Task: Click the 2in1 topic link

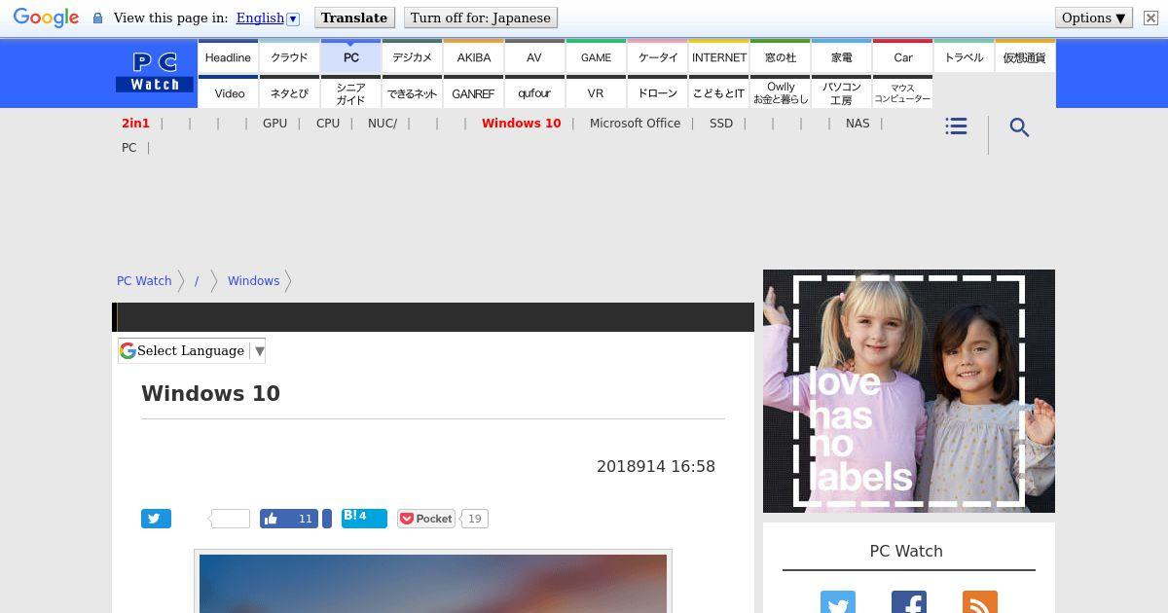Action: point(135,124)
